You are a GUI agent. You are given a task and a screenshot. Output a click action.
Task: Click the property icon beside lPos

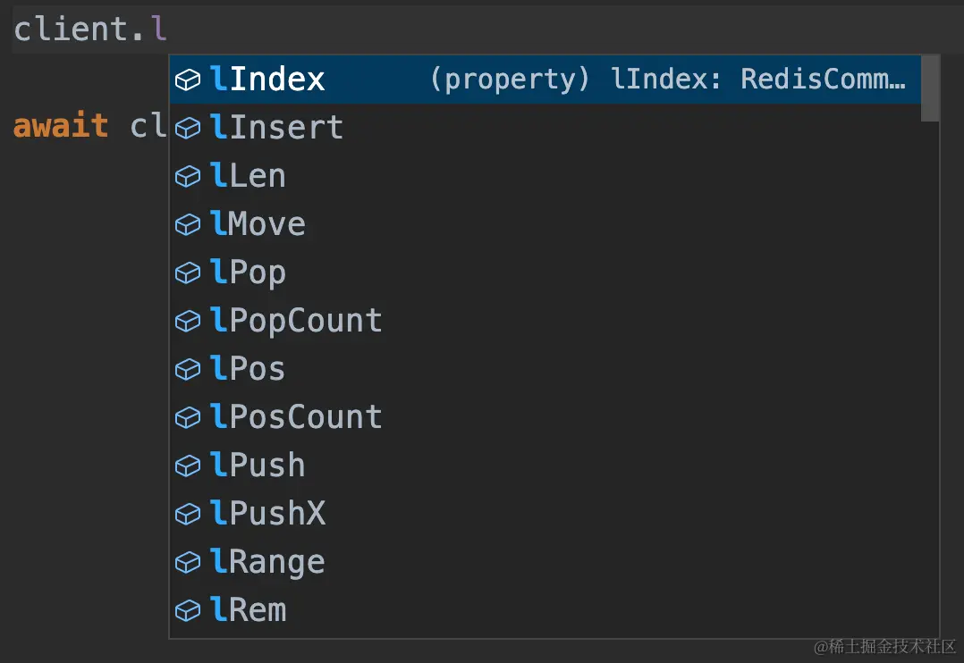(x=188, y=369)
